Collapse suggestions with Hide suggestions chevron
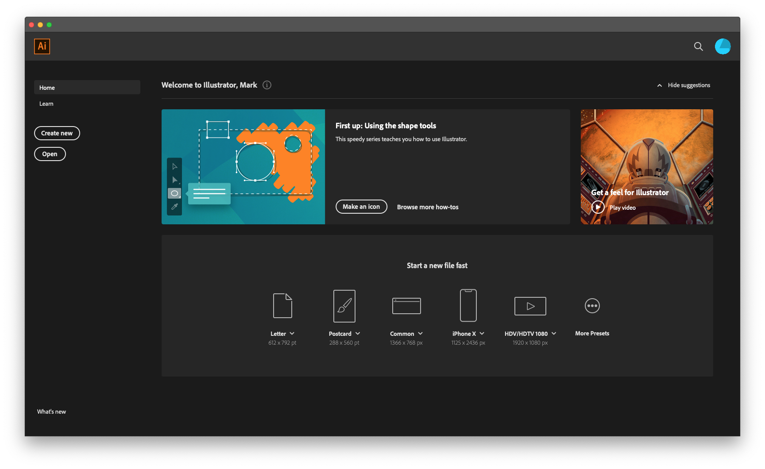The height and width of the screenshot is (469, 765). pos(660,85)
